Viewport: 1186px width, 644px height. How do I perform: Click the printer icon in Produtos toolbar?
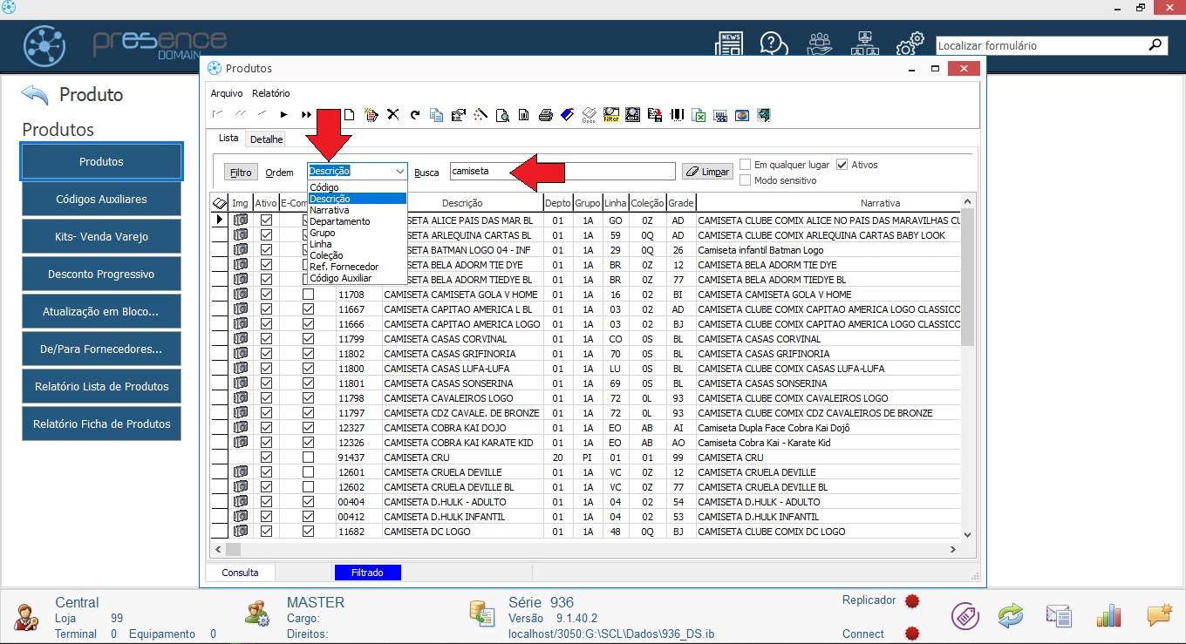[545, 115]
